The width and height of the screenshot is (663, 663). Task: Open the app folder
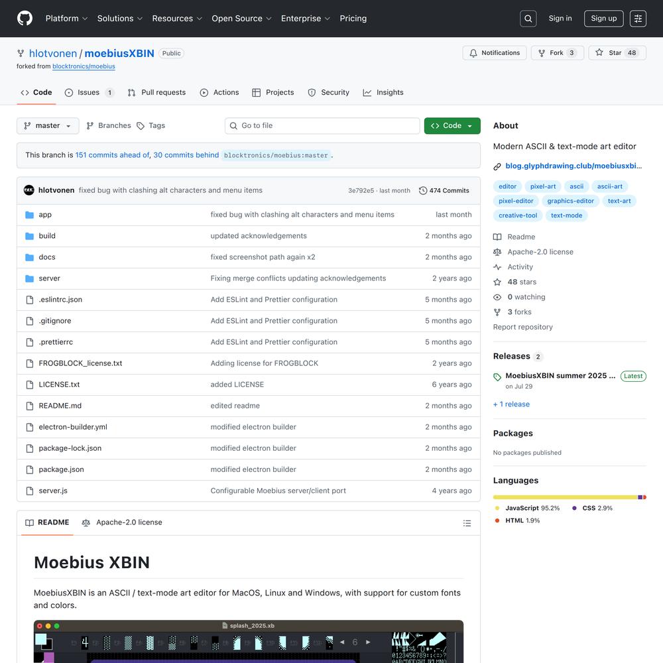[x=45, y=215]
